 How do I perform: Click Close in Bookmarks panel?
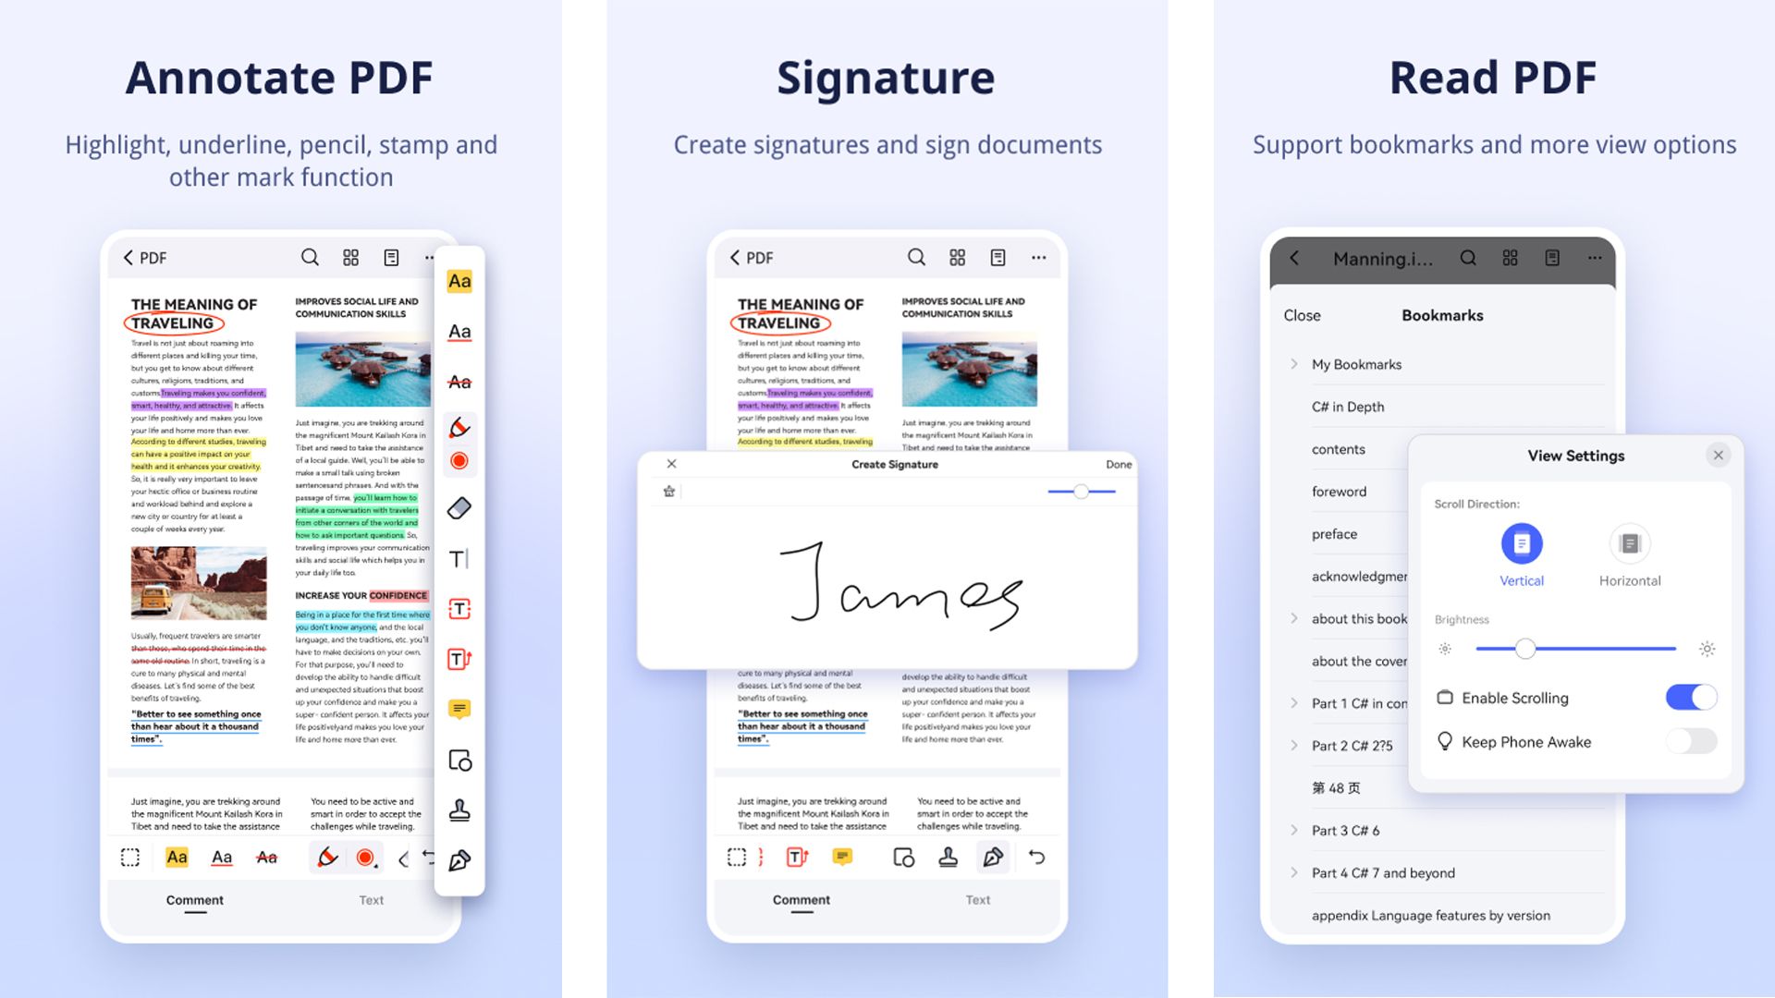pyautogui.click(x=1301, y=314)
